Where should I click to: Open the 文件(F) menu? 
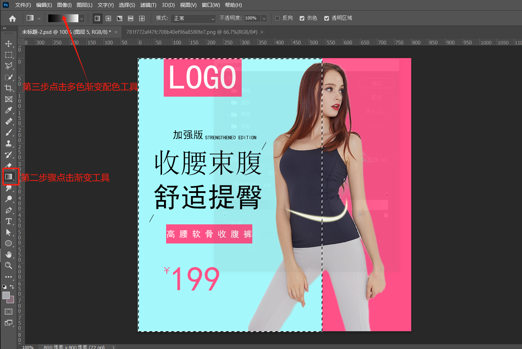tap(23, 5)
